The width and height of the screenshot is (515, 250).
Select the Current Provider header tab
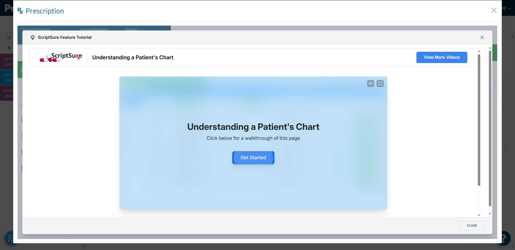click(94, 29)
